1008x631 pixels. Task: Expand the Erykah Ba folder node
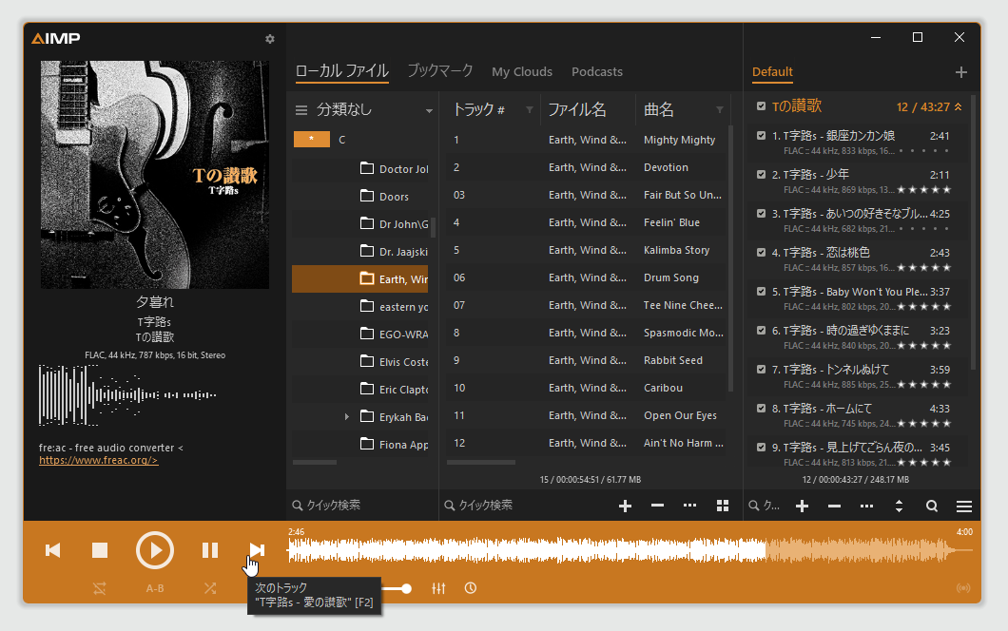click(346, 417)
